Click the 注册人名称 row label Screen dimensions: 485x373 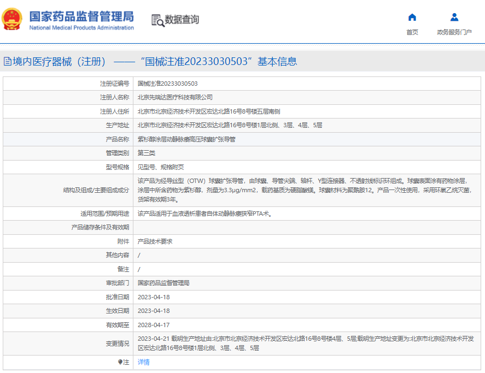click(114, 97)
